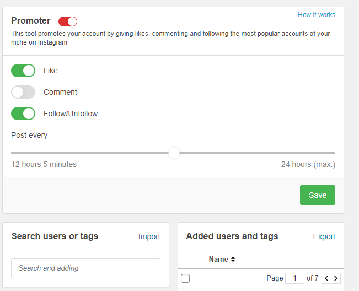Click the slider track at its far left start
The image size is (359, 291).
click(x=13, y=153)
